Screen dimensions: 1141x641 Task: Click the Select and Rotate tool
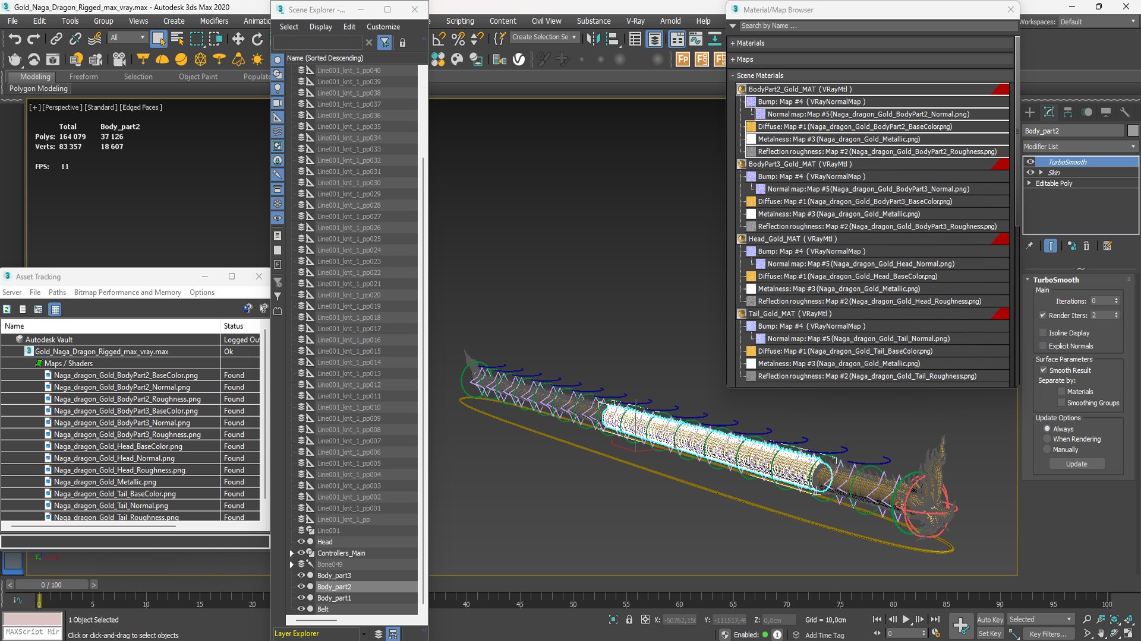pyautogui.click(x=257, y=39)
